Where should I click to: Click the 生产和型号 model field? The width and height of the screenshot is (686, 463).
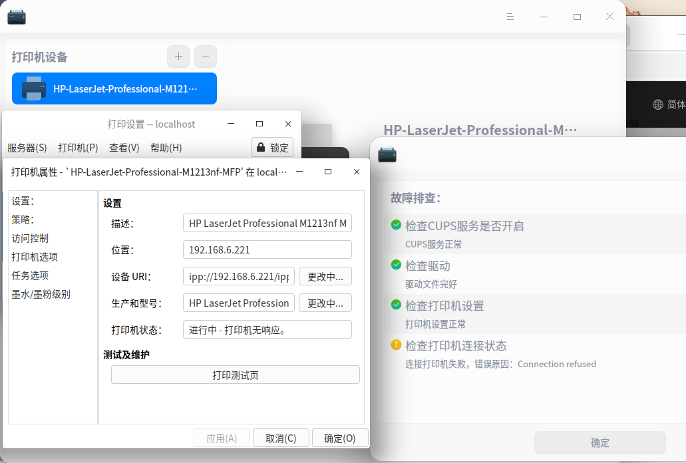tap(238, 303)
